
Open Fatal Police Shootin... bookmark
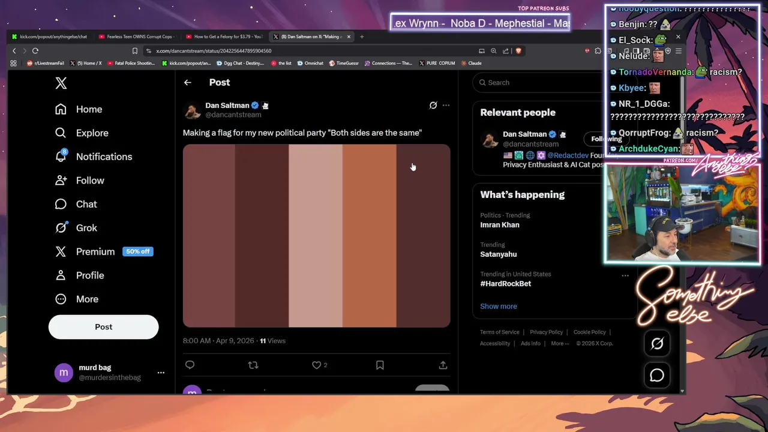(x=131, y=63)
